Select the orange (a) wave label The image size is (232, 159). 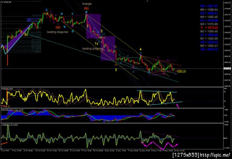(x=58, y=27)
